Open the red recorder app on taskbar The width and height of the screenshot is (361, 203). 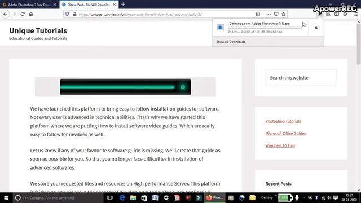click(188, 198)
